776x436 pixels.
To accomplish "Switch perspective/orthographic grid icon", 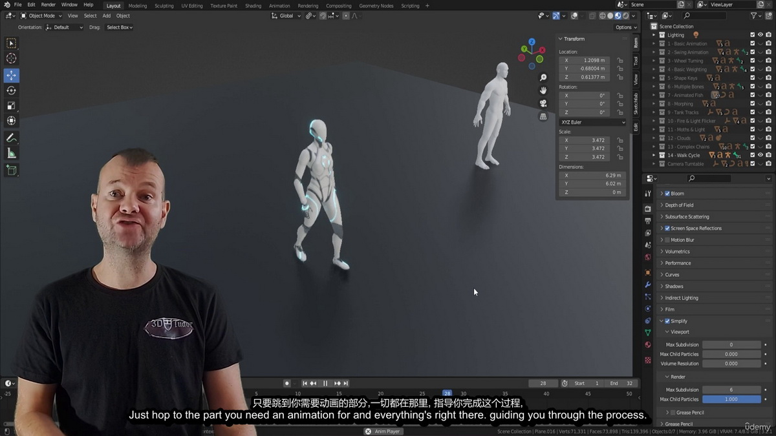I will tap(543, 116).
